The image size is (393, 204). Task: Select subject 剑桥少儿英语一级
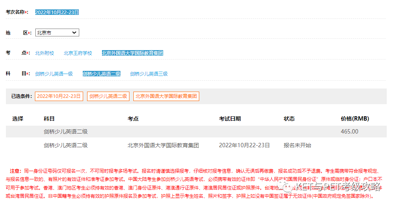[54, 74]
